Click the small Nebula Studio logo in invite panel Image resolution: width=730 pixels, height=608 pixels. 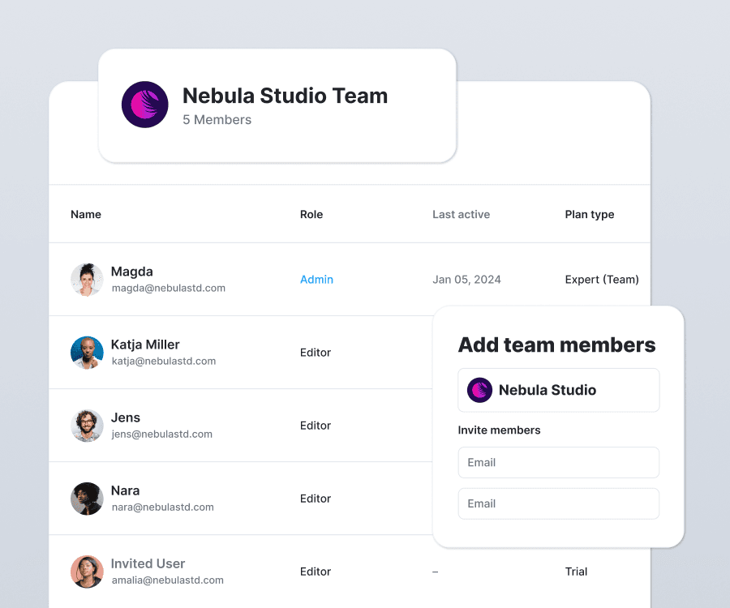click(479, 390)
